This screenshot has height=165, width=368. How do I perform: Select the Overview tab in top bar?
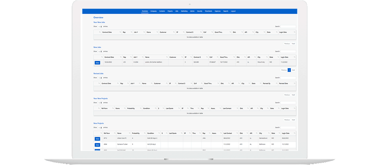[x=145, y=11]
